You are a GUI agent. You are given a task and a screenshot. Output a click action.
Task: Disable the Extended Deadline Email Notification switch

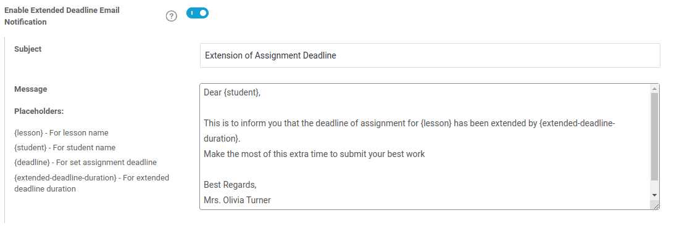click(x=198, y=14)
